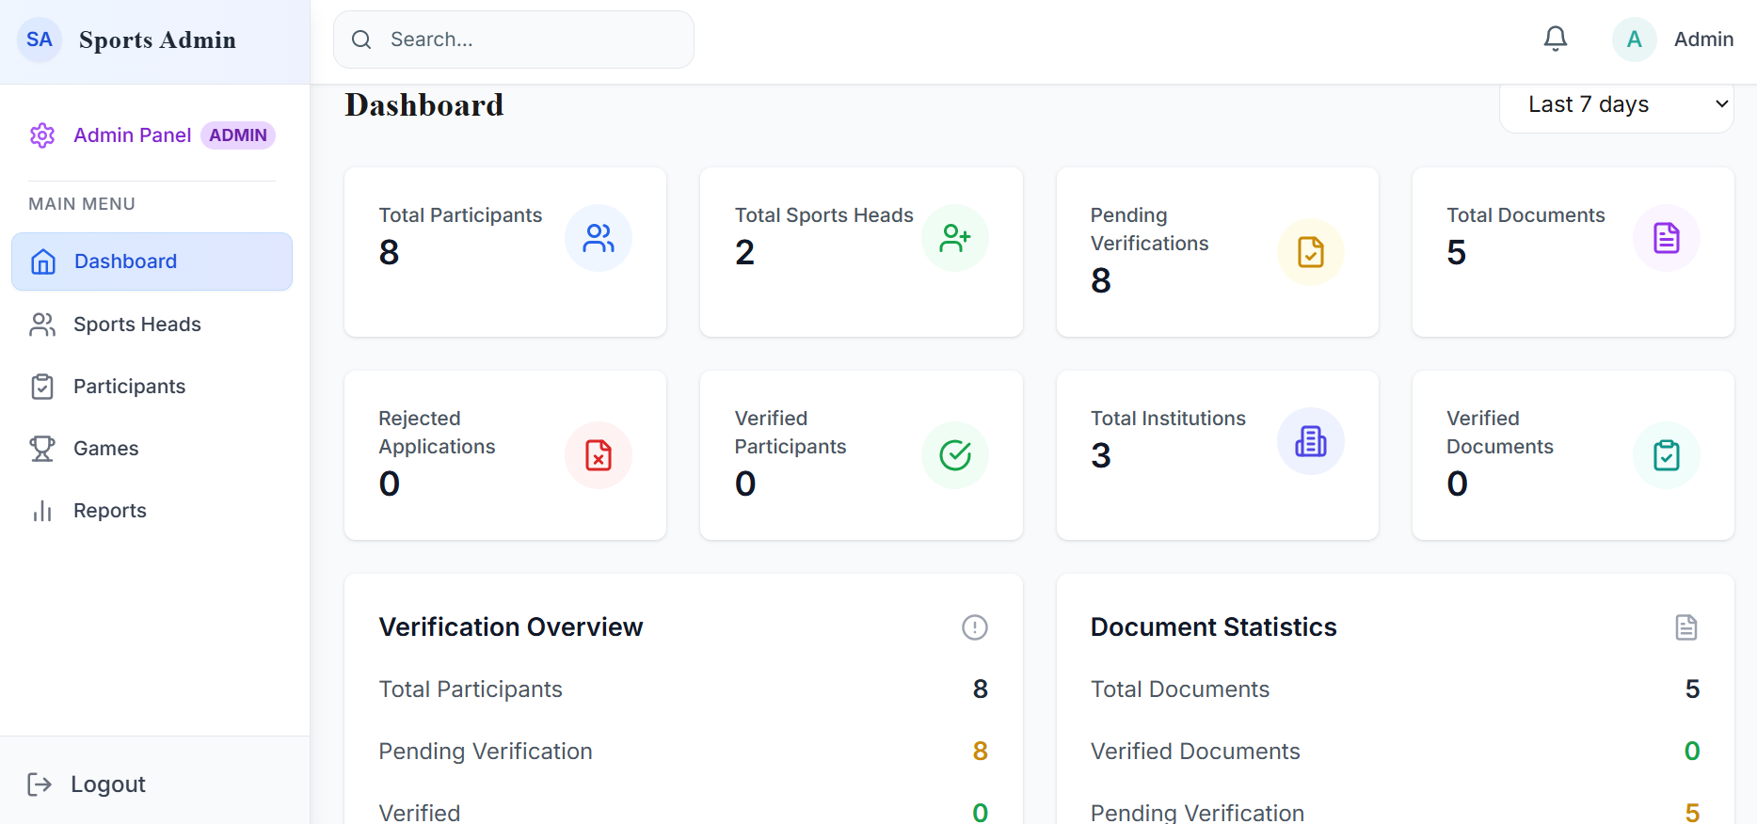The image size is (1757, 824).
Task: Click the Total Institutions building icon
Action: click(1311, 441)
